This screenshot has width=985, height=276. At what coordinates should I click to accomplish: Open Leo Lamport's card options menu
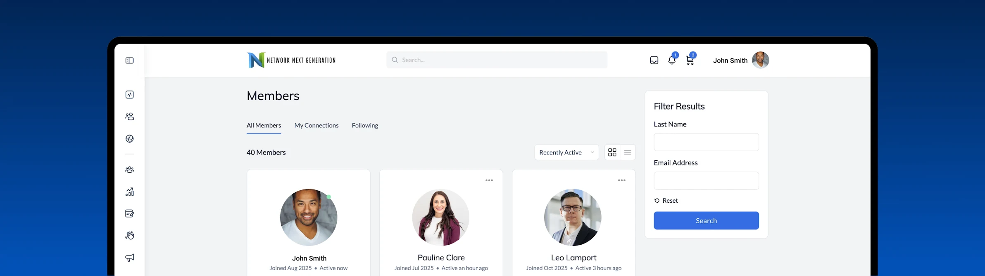[x=622, y=180]
